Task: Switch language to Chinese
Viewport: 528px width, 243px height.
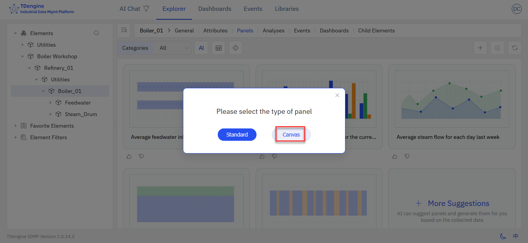Action: coord(516,236)
